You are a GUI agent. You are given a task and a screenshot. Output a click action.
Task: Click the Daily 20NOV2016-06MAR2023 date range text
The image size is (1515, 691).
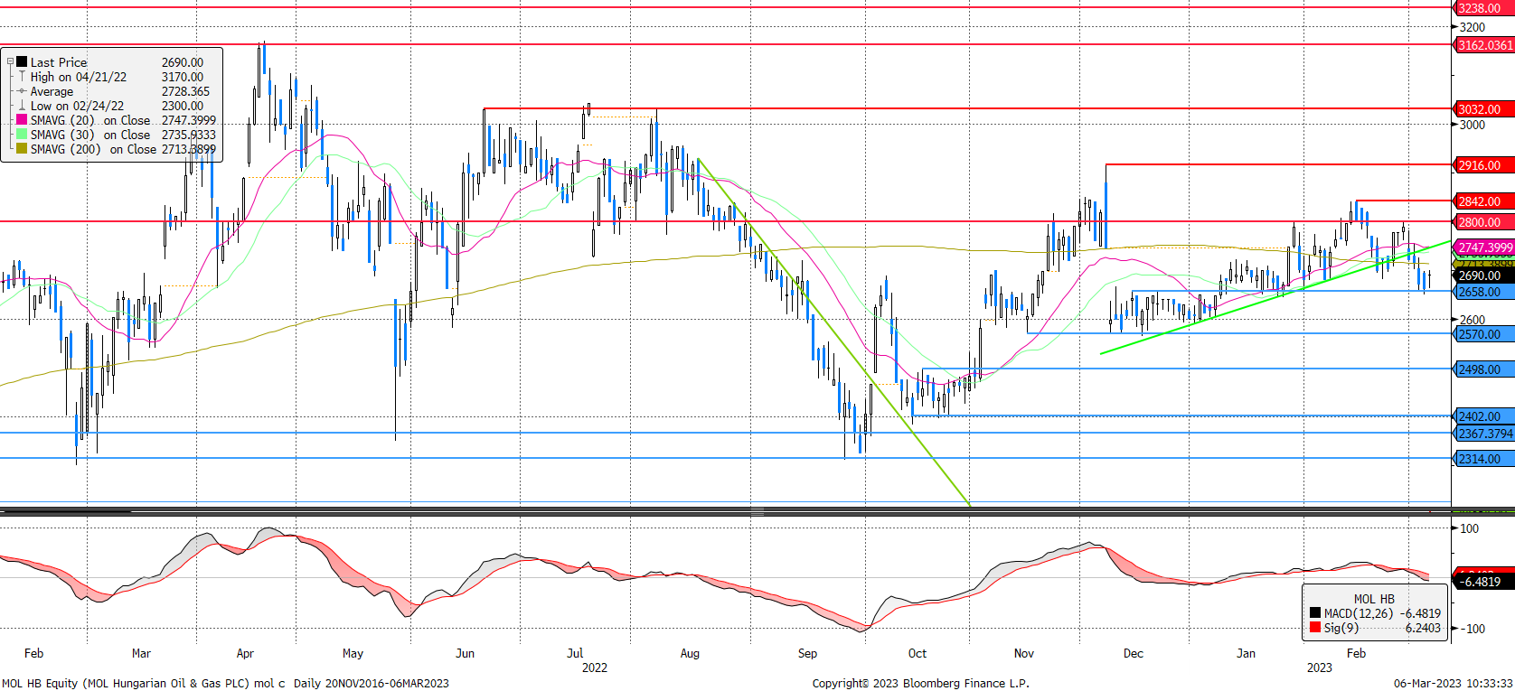point(371,683)
